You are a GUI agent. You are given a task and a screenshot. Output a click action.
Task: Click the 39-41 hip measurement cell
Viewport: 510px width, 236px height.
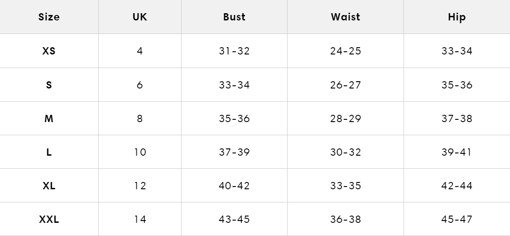point(457,152)
